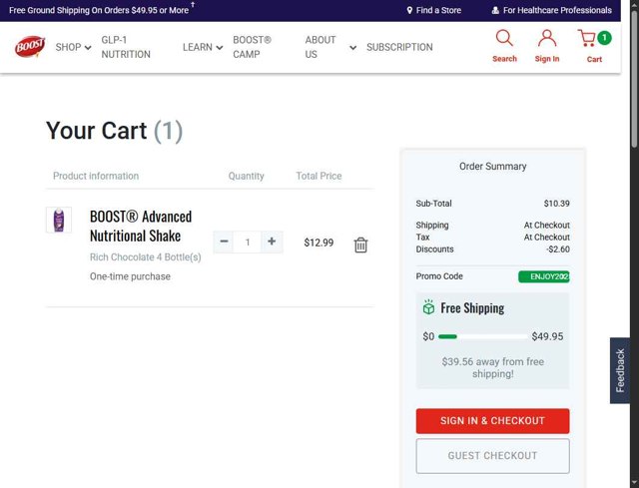Click One-time purchase text
Viewport: 639px width, 488px height.
[x=130, y=276]
